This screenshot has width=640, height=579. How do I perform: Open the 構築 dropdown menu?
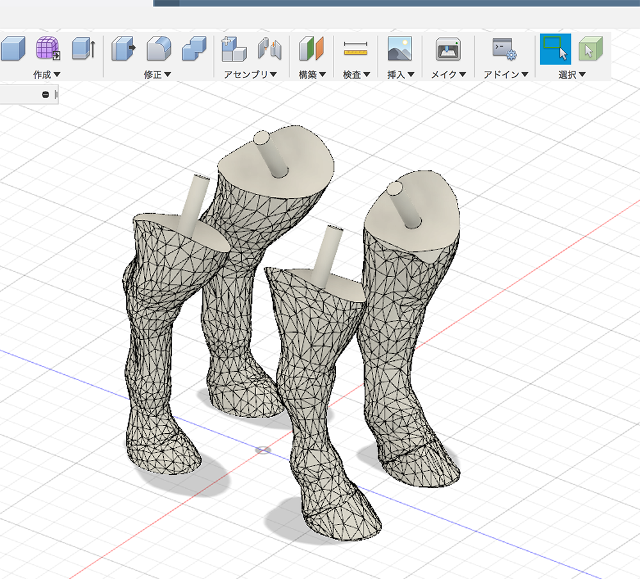click(x=312, y=75)
